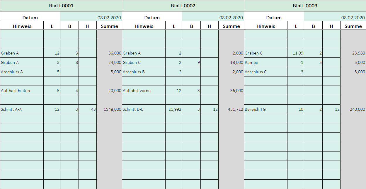This screenshot has height=189, width=366.
Task: Select the "Auffahrt vorne" note cell
Action: (x=144, y=91)
